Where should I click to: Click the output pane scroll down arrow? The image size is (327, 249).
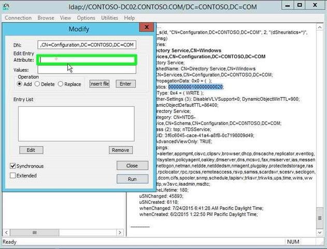click(x=320, y=232)
